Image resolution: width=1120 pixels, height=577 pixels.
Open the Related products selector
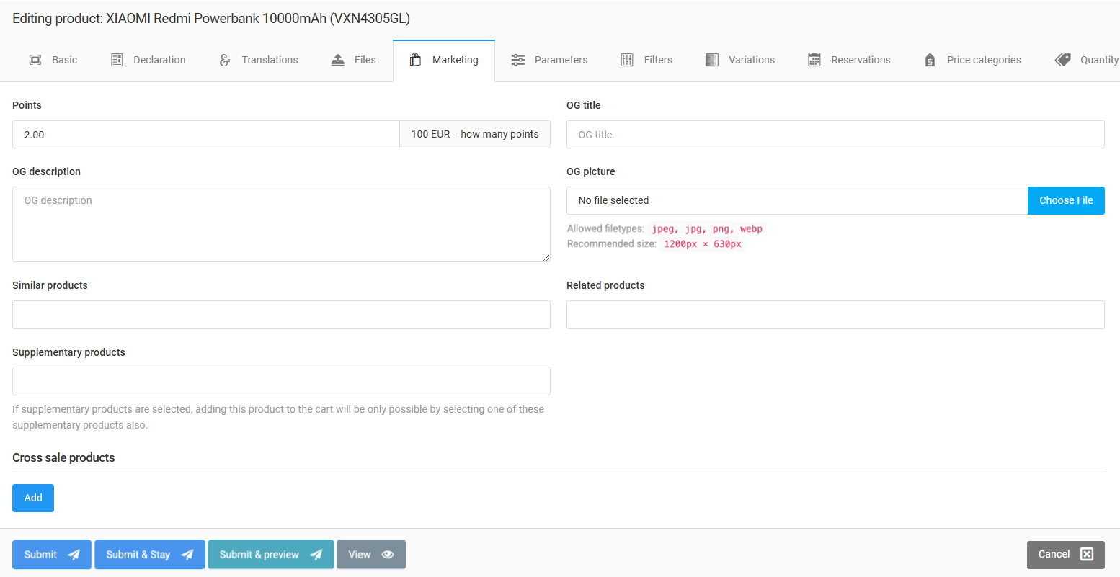[835, 315]
